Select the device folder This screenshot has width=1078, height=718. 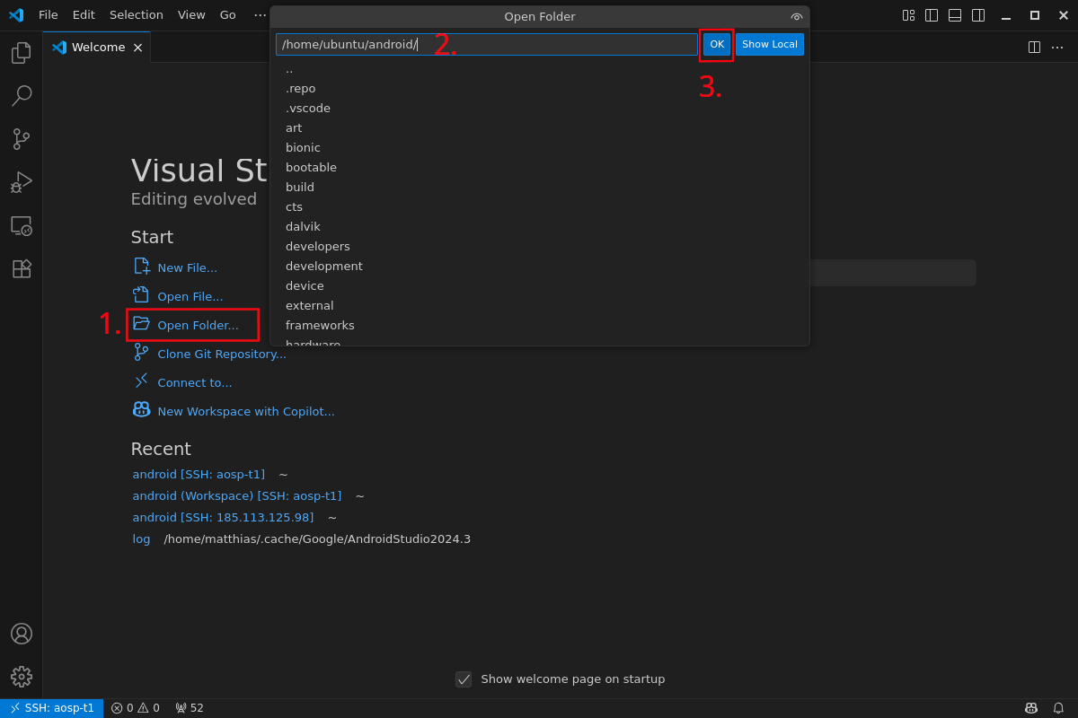(x=540, y=286)
